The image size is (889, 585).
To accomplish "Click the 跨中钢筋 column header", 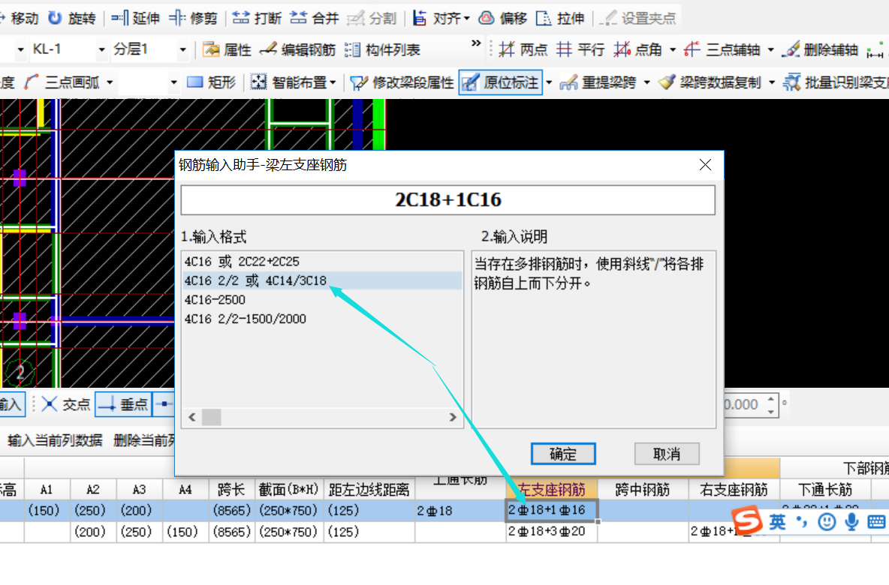I will click(643, 489).
